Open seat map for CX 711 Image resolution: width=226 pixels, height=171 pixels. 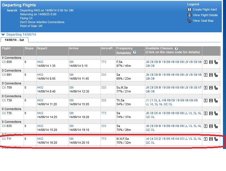click(x=216, y=139)
